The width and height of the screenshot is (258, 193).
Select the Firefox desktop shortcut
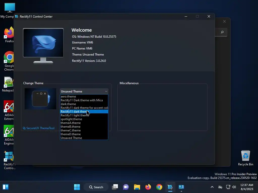[9, 35]
